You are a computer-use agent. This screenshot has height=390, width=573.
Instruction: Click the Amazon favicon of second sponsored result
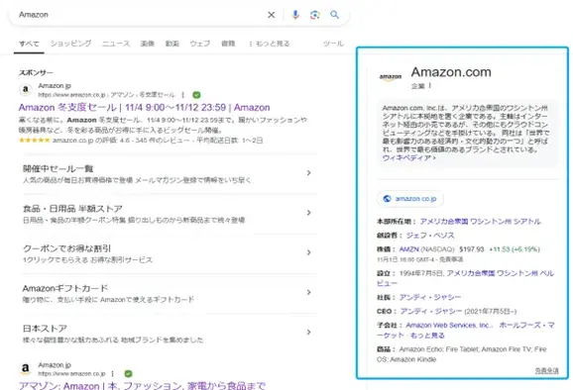click(x=26, y=369)
